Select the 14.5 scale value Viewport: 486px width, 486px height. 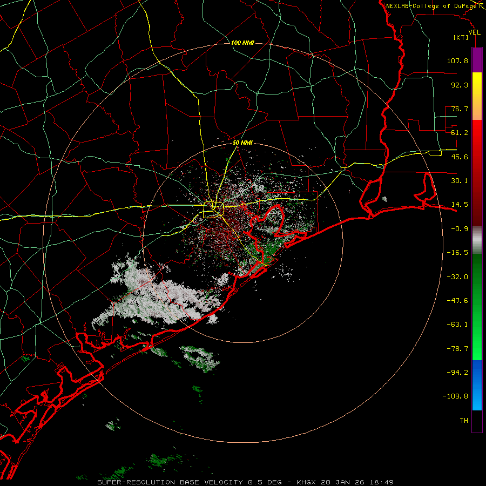point(460,205)
